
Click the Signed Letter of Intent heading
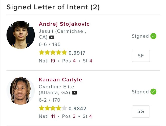click(53, 7)
